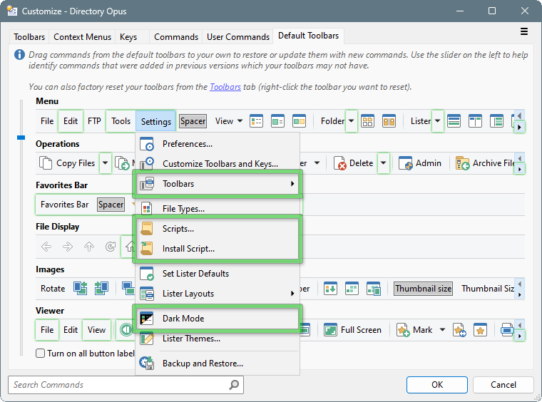The height and width of the screenshot is (402, 542).
Task: Open the Commands tab
Action: coord(176,36)
